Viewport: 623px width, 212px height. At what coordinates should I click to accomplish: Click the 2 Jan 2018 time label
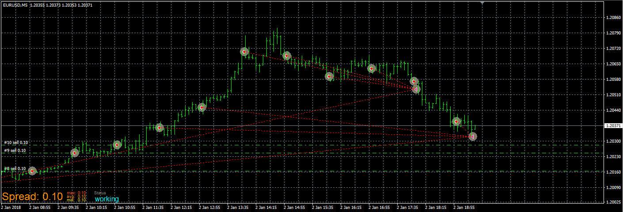(11, 207)
